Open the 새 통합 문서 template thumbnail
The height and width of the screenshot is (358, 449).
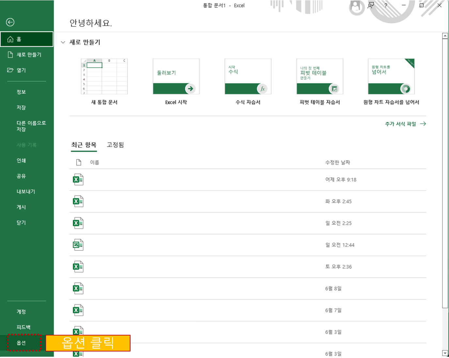[x=104, y=76]
